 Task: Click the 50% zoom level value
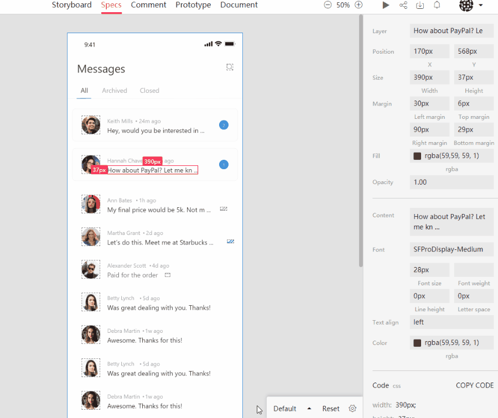coord(343,5)
